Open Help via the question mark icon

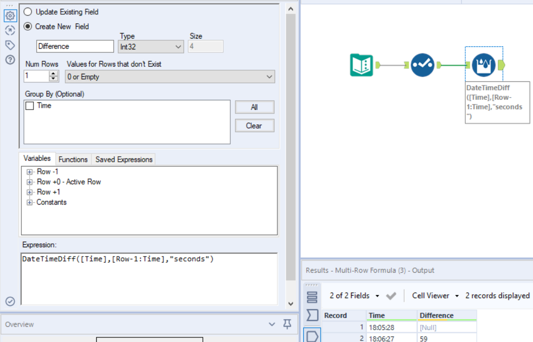point(10,59)
